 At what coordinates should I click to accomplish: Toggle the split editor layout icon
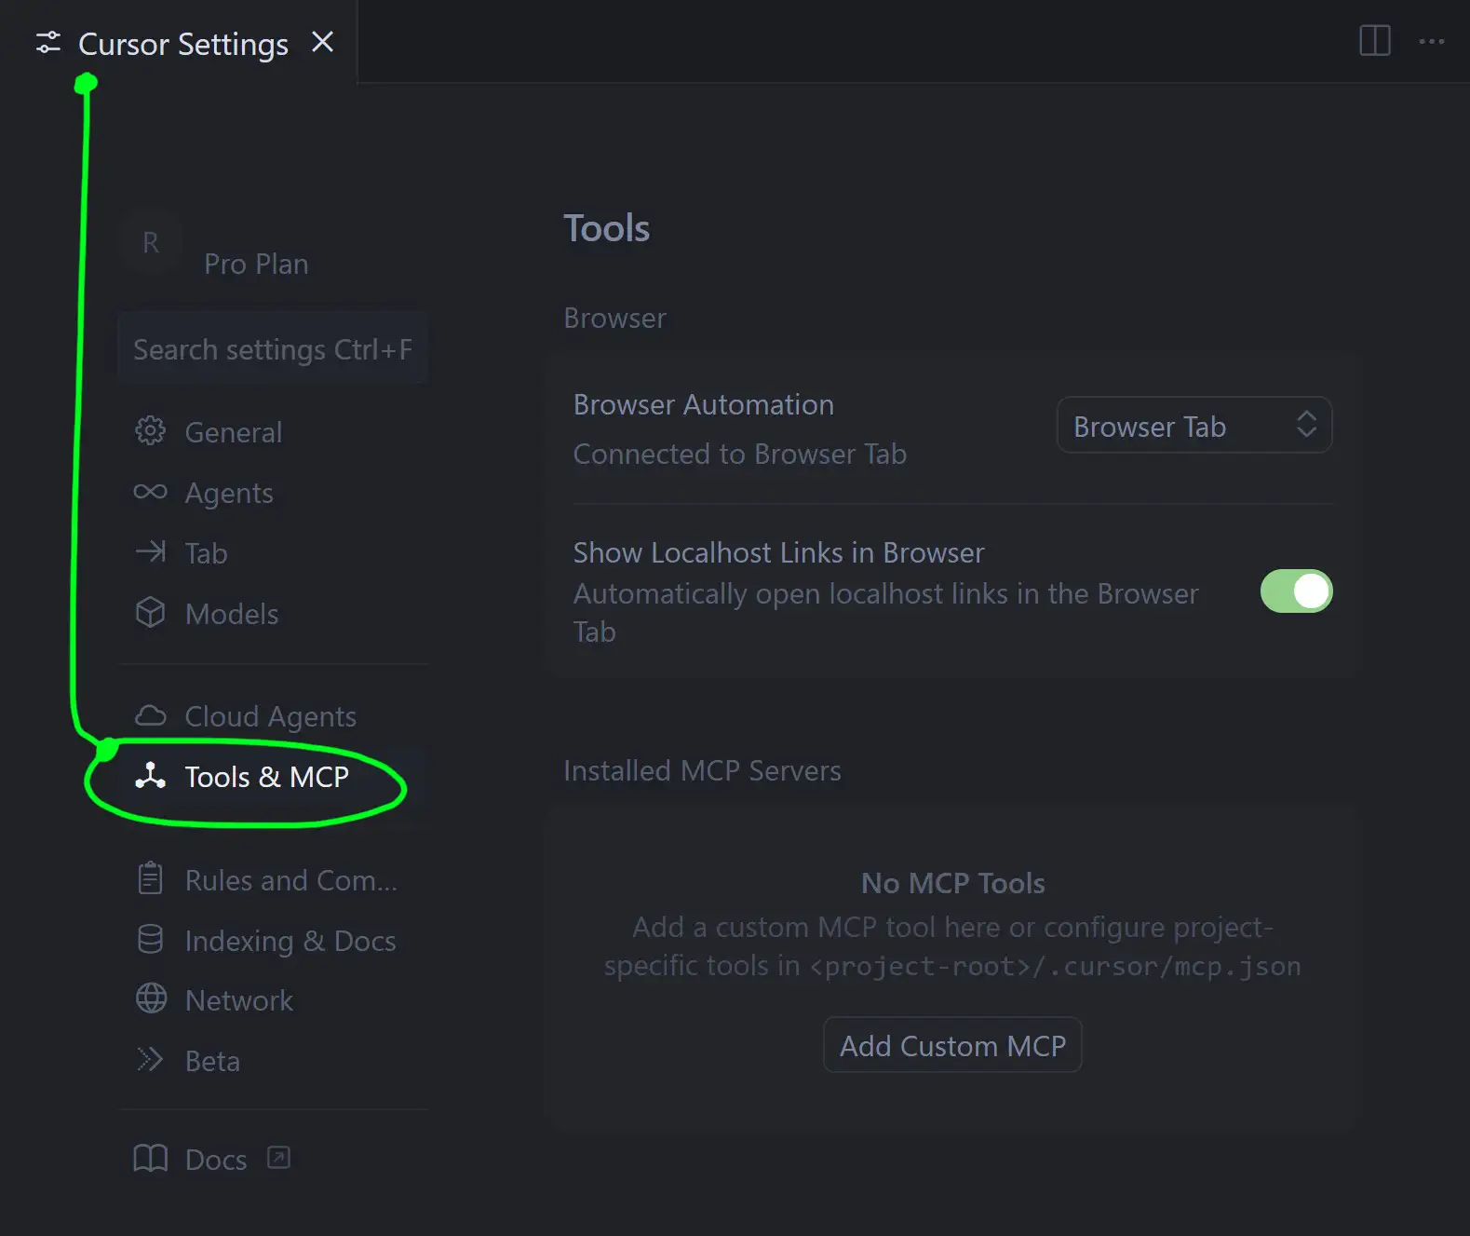click(x=1374, y=41)
